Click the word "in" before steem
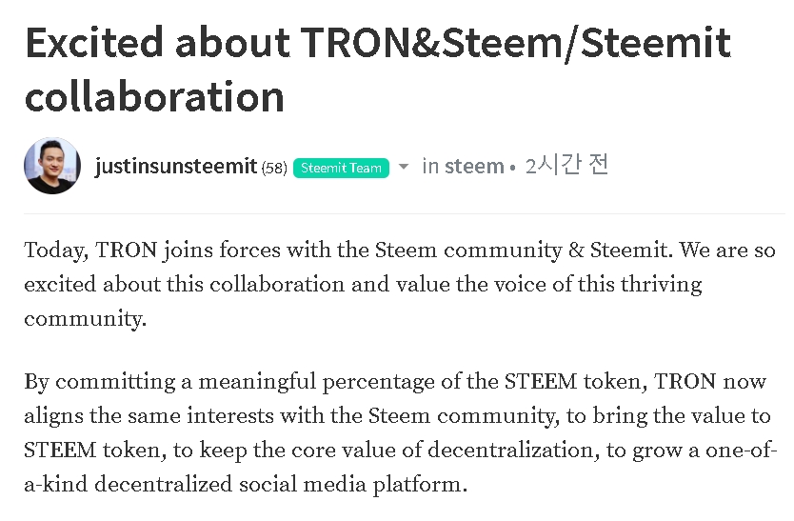The width and height of the screenshot is (794, 521). click(430, 167)
